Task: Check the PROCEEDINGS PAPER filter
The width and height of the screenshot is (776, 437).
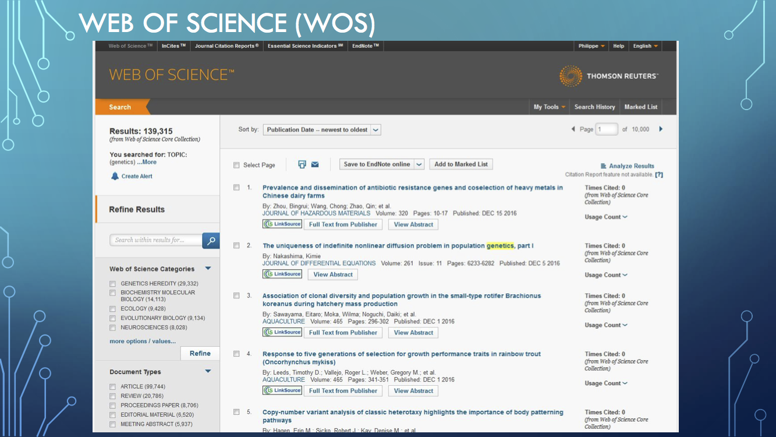Action: [113, 406]
